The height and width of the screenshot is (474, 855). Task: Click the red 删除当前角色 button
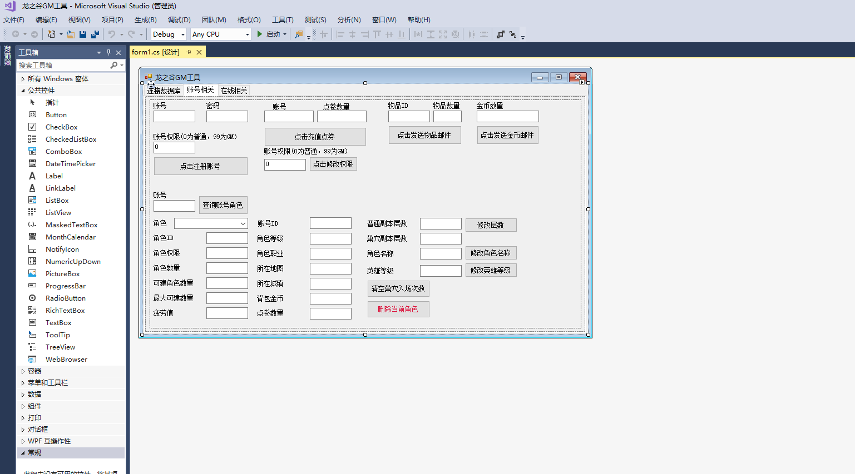398,309
